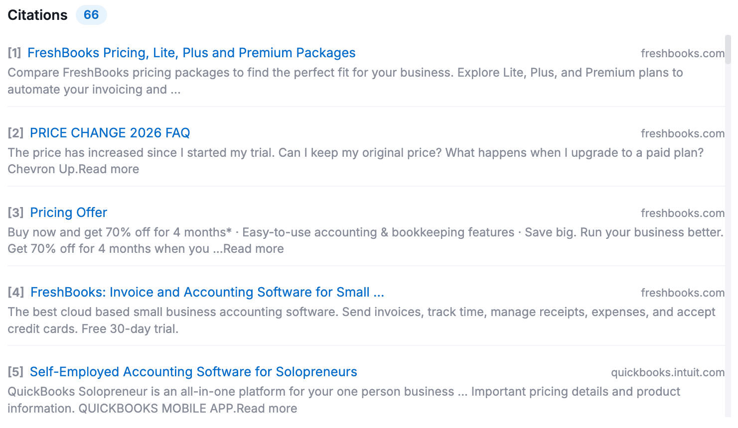The image size is (738, 428).
Task: Open FreshBooks: Invoice and Accounting Software link
Action: click(x=207, y=292)
